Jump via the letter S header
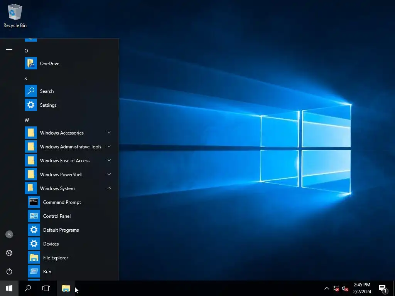 point(26,79)
